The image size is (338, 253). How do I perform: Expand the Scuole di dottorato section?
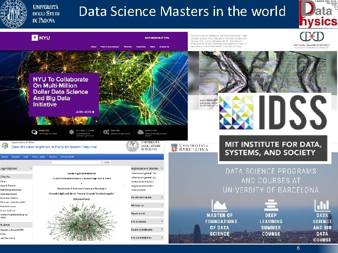click(x=162, y=229)
